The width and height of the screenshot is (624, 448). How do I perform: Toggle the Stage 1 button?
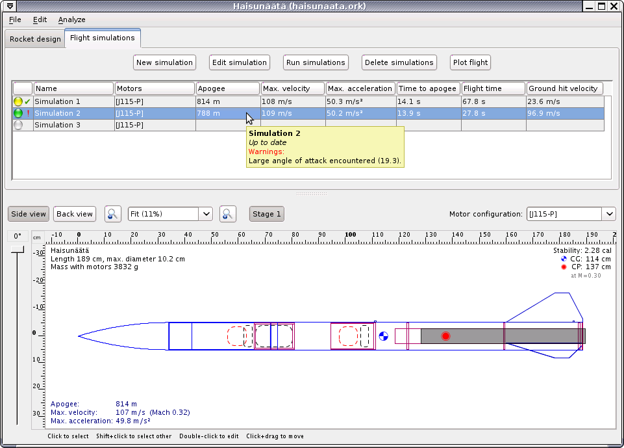[x=267, y=214]
